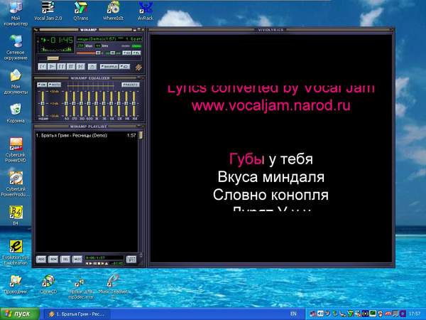Open the playlist REM menu
Viewport: 426px width, 320px height.
click(x=53, y=260)
